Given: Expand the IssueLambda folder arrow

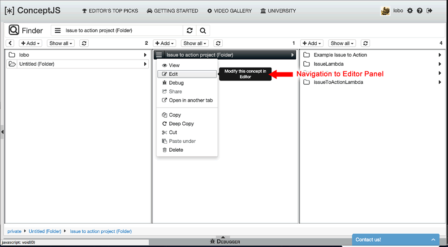Looking at the screenshot, I should [x=440, y=64].
